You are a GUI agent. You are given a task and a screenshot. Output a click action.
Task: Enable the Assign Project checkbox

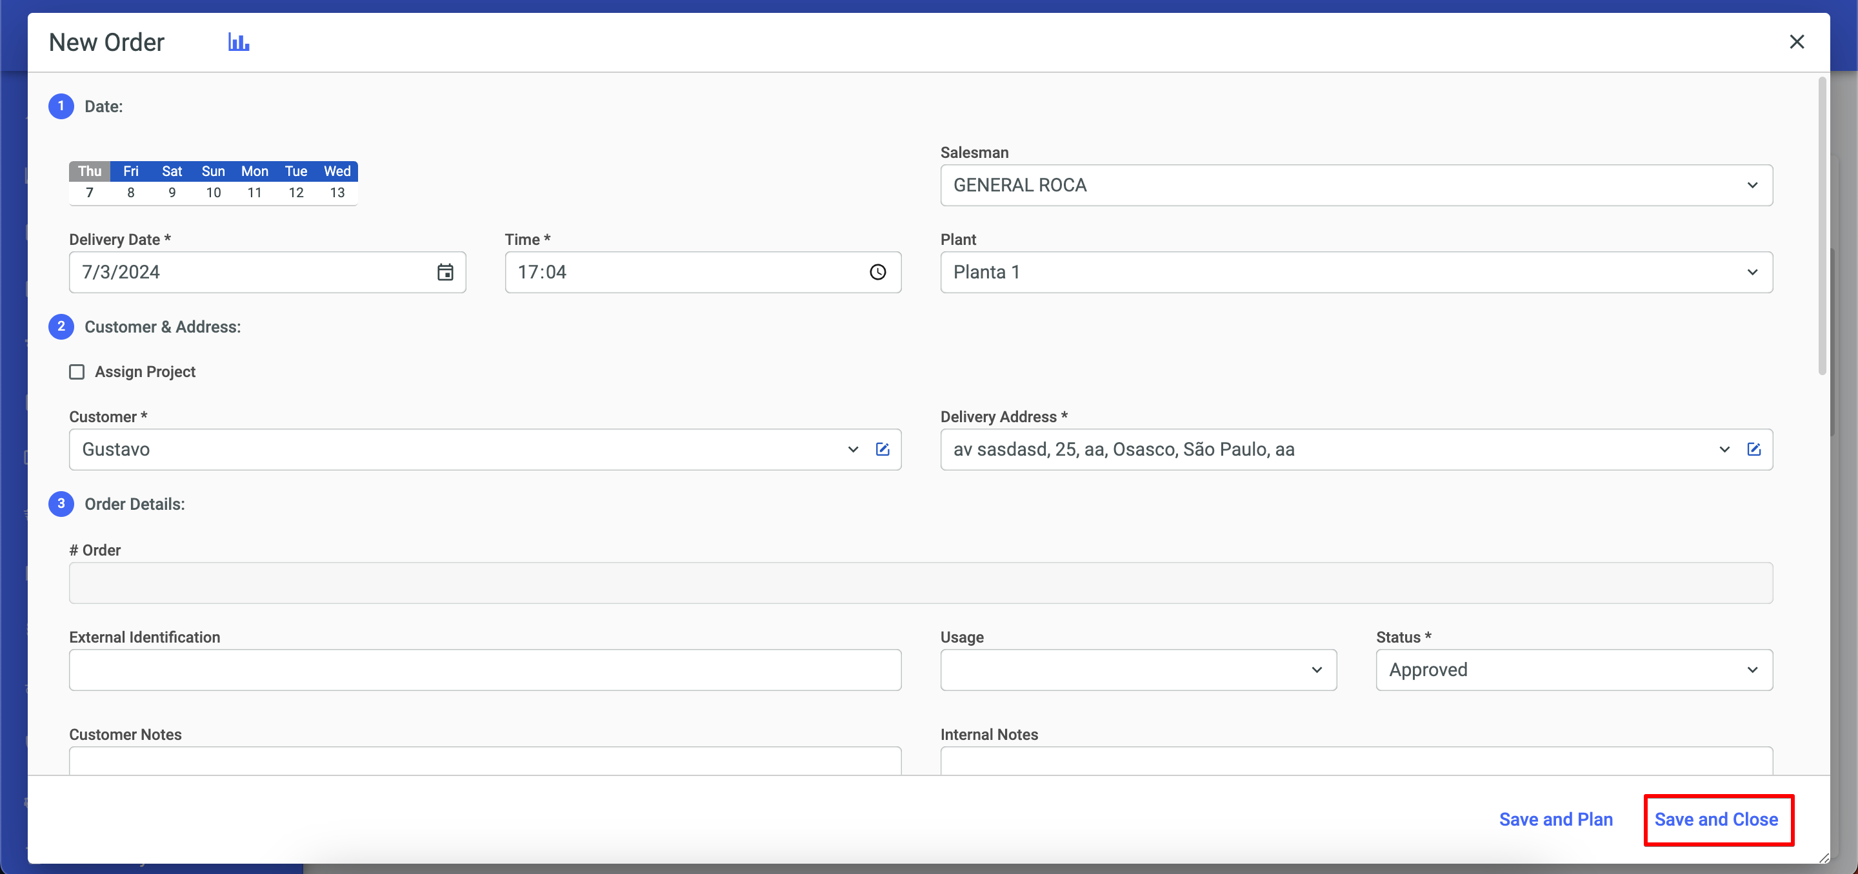pyautogui.click(x=77, y=372)
